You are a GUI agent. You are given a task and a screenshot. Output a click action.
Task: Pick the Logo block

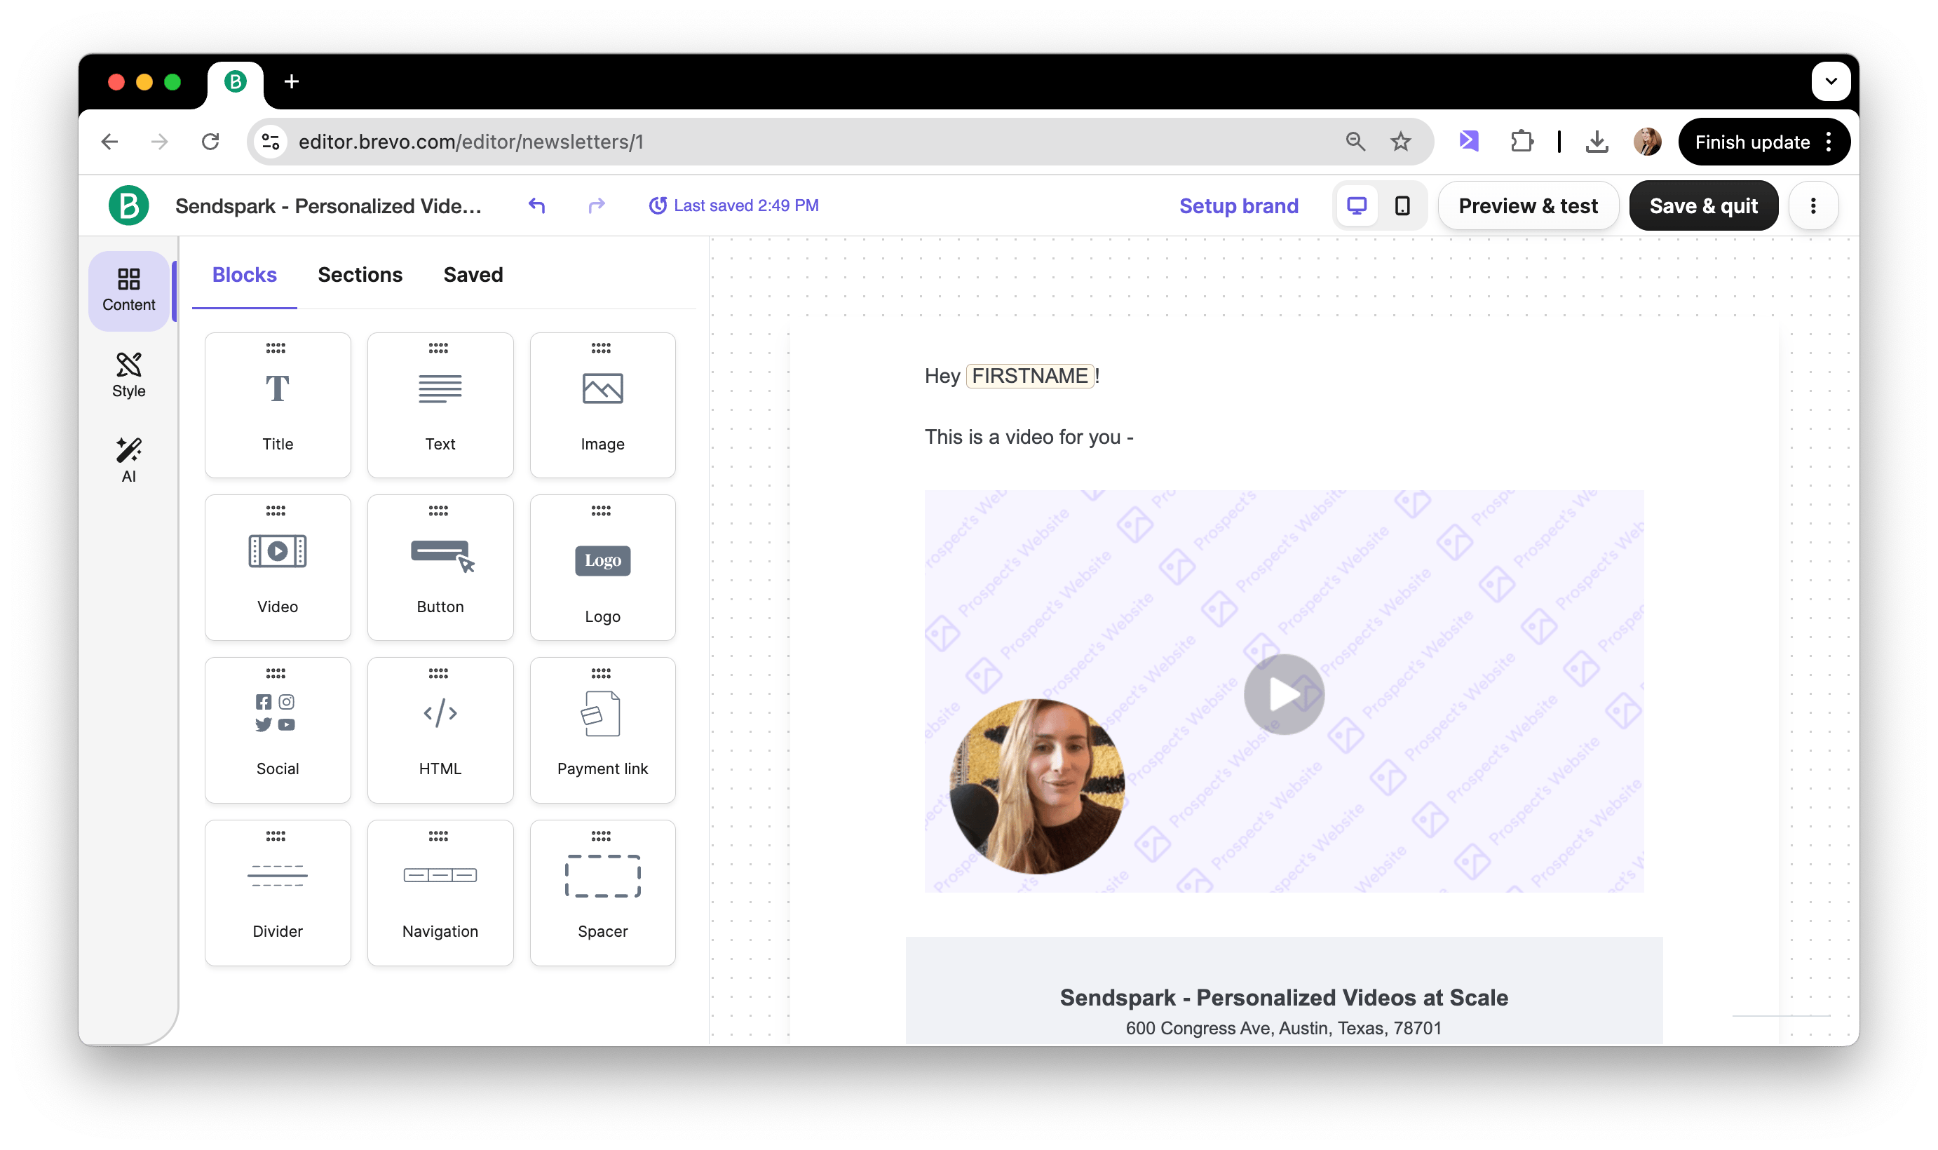pyautogui.click(x=602, y=567)
